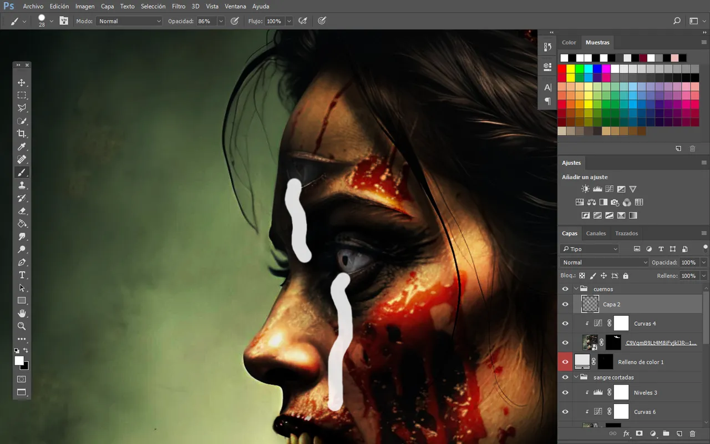This screenshot has height=444, width=710.
Task: Hide the Capa 2 layer
Action: pos(565,304)
